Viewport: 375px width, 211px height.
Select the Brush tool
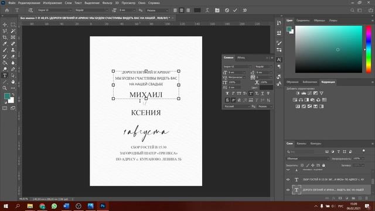pyautogui.click(x=5, y=50)
